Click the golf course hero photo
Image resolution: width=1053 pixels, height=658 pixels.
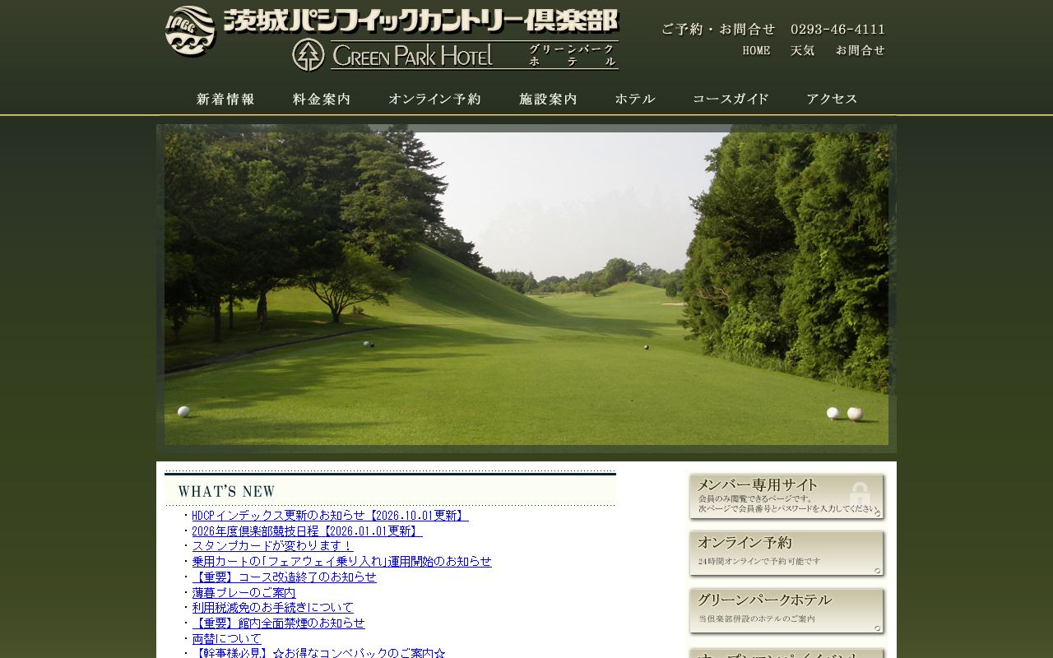click(526, 289)
